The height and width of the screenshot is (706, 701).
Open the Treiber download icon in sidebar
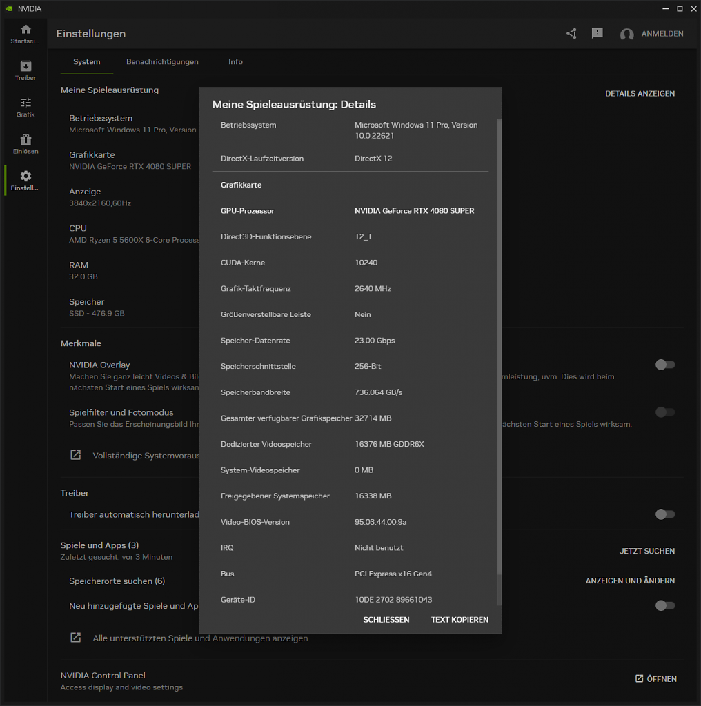(x=26, y=66)
